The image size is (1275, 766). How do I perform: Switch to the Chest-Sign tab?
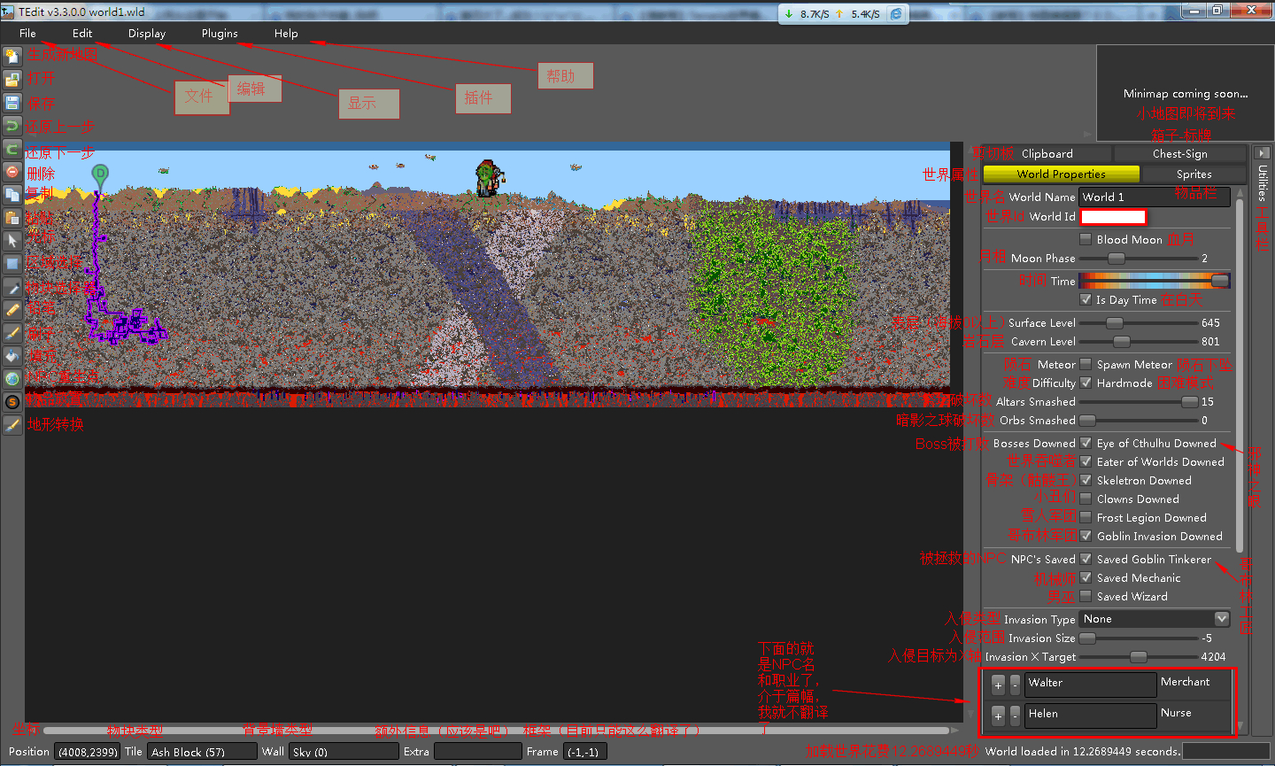[1179, 154]
